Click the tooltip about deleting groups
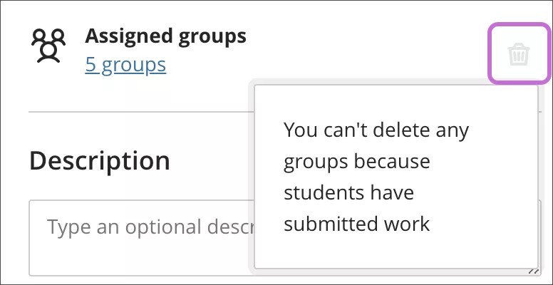This screenshot has height=285, width=553. 396,177
